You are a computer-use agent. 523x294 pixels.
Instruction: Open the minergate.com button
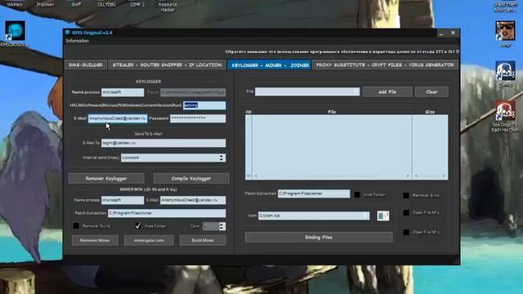(x=149, y=240)
